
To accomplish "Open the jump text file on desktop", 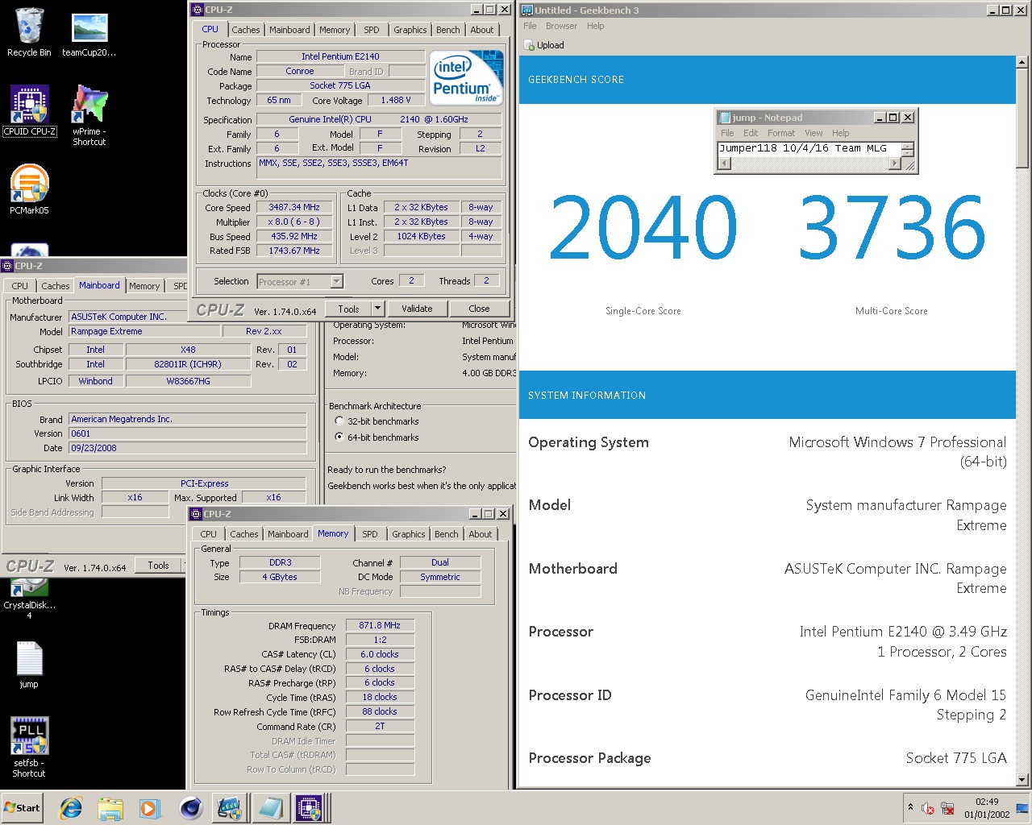I will point(29,665).
